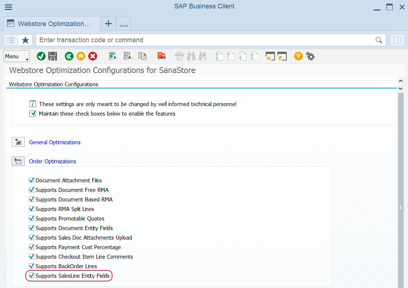408x288 pixels.
Task: Click the Save floppy disk icon
Action: click(53, 56)
